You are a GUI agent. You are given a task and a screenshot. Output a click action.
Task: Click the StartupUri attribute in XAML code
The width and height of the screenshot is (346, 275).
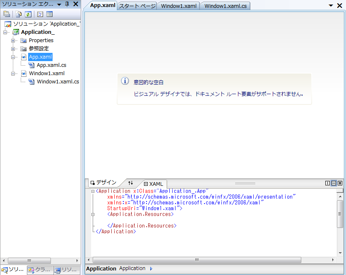[x=122, y=208]
